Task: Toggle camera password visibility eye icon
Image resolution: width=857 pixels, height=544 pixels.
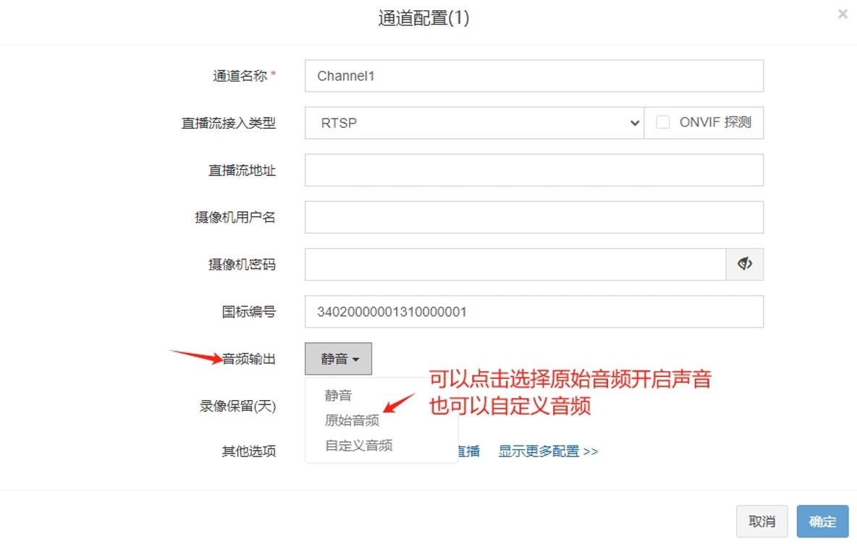Action: (744, 264)
